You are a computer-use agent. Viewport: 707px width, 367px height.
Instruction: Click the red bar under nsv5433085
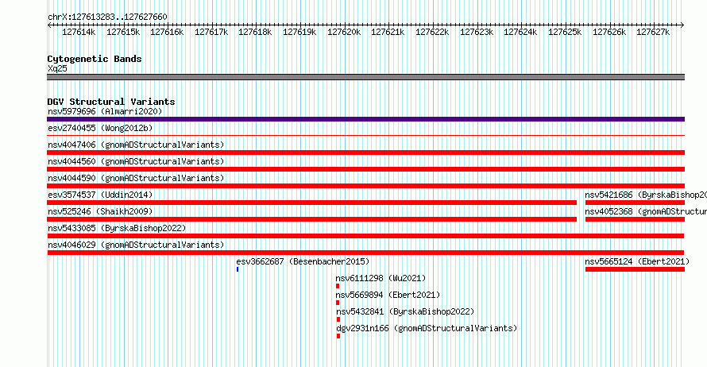(x=365, y=236)
